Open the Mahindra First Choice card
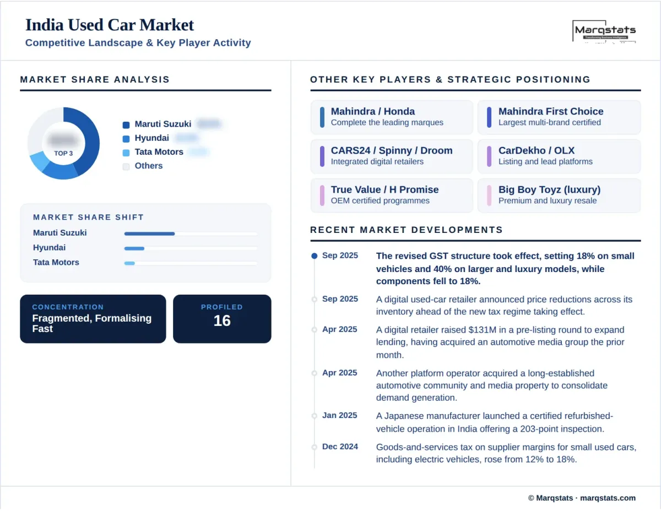 (559, 117)
